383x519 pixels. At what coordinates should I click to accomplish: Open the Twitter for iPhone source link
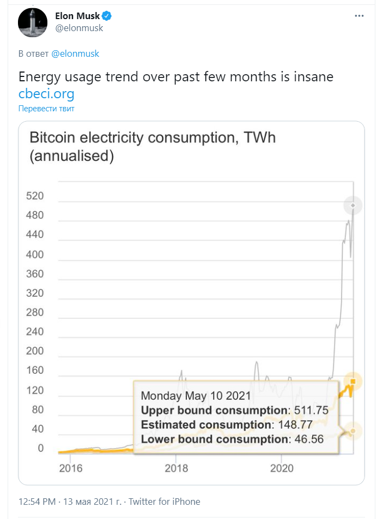tap(164, 501)
